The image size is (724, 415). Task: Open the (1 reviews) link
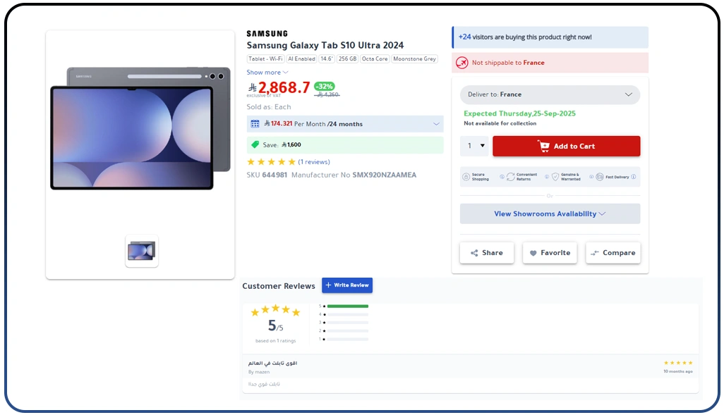(313, 161)
